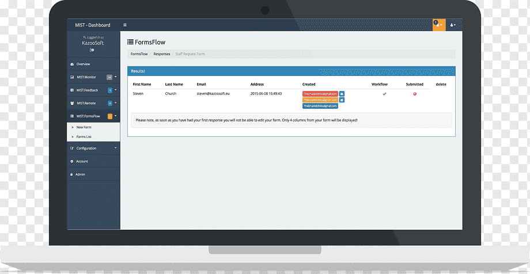Click the Workflow checkmark icon for Steven
The image size is (530, 274).
pyautogui.click(x=384, y=94)
